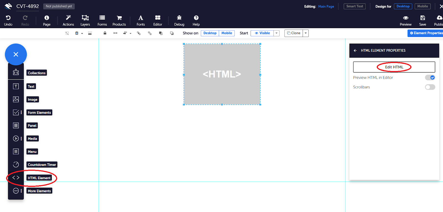The height and width of the screenshot is (212, 443).
Task: Go back from HTML Element Properties
Action: click(355, 51)
